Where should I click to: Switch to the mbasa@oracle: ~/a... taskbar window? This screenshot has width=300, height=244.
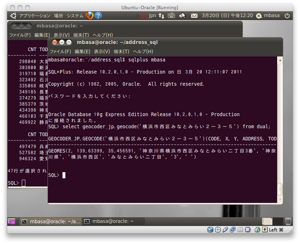tap(51, 221)
